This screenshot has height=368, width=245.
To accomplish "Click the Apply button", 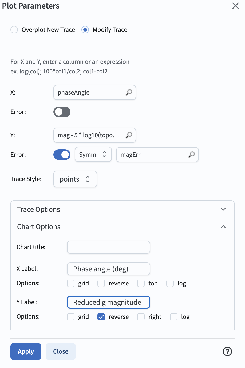I will coord(26,351).
